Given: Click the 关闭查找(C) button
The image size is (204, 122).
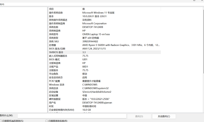Looking at the screenshot, I should coord(164,116).
